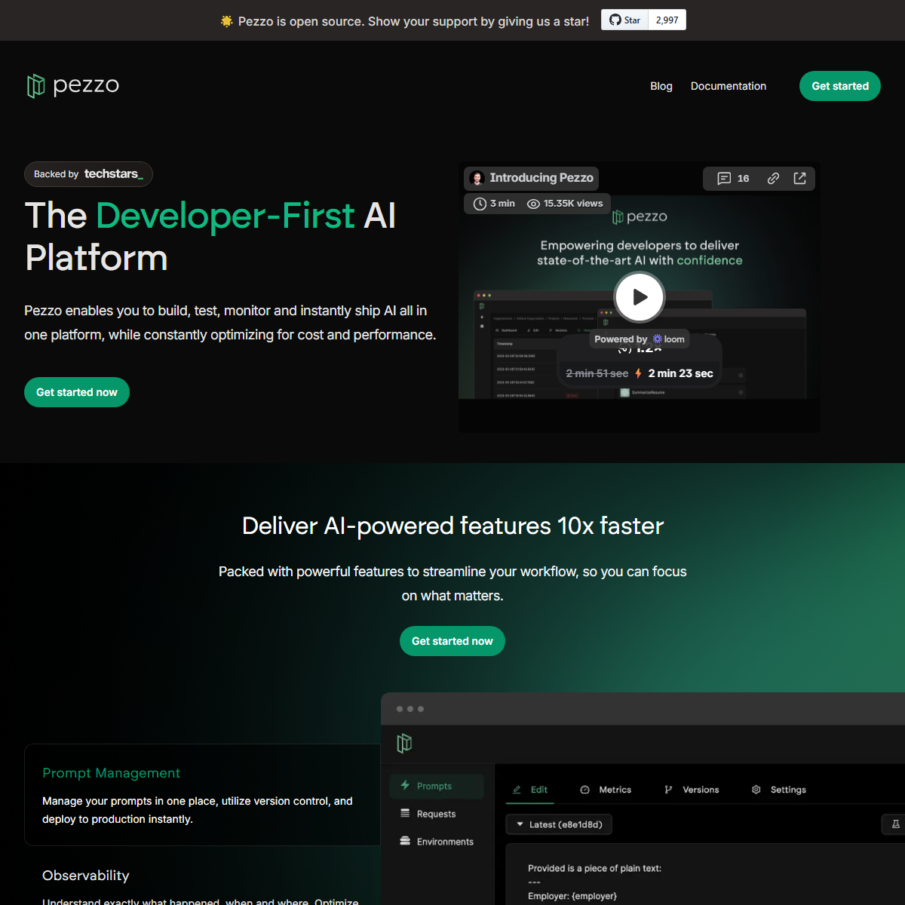Open the 2,997 stargazers count

pos(667,20)
